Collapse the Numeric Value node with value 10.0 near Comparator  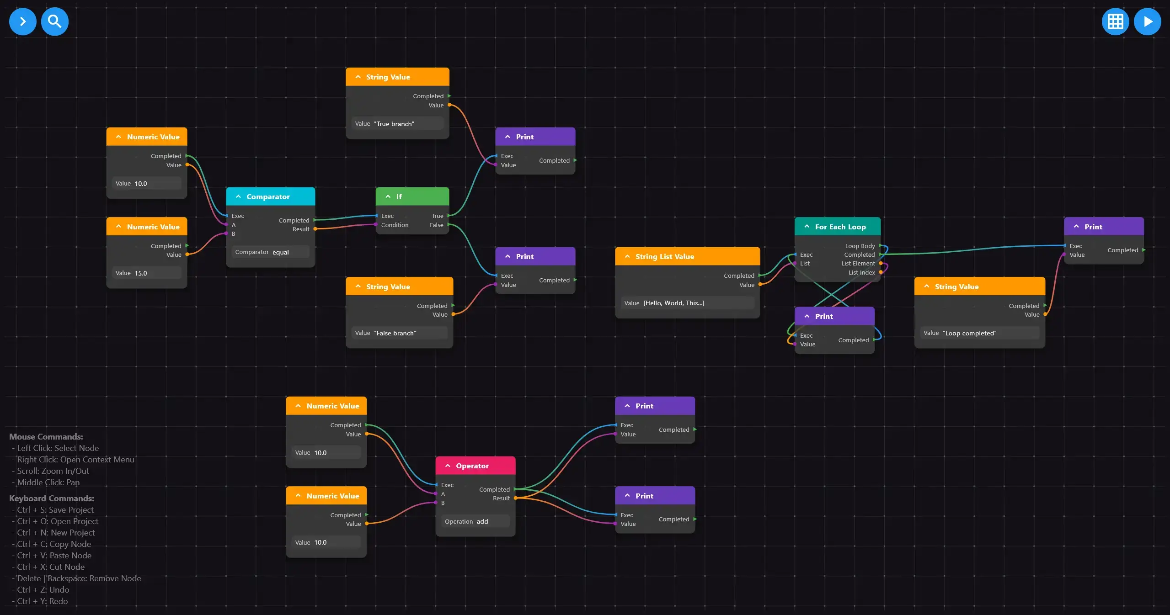119,137
